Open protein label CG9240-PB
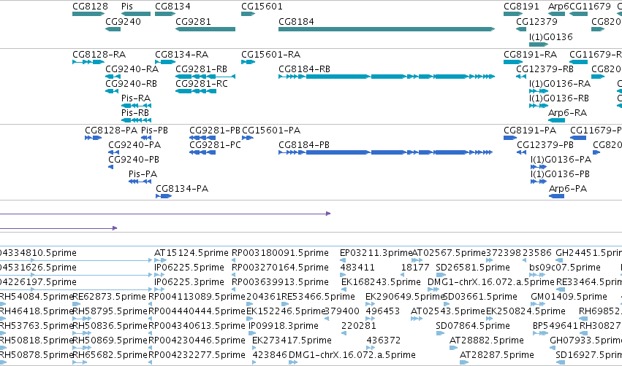Viewport: 622px width, 366px height. [134, 160]
